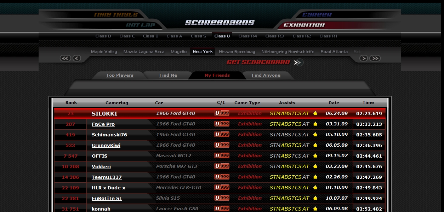
Task: Sort by the Time column header
Action: click(x=368, y=102)
